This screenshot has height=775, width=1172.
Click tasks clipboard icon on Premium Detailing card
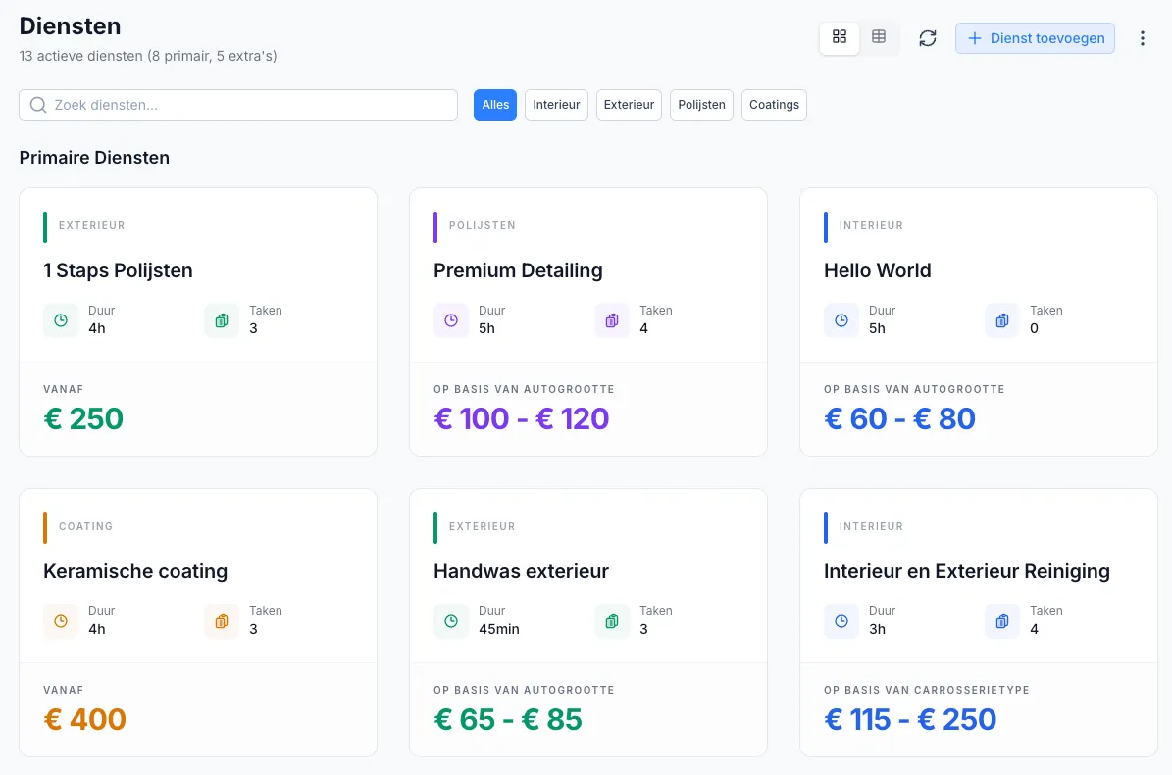(612, 320)
